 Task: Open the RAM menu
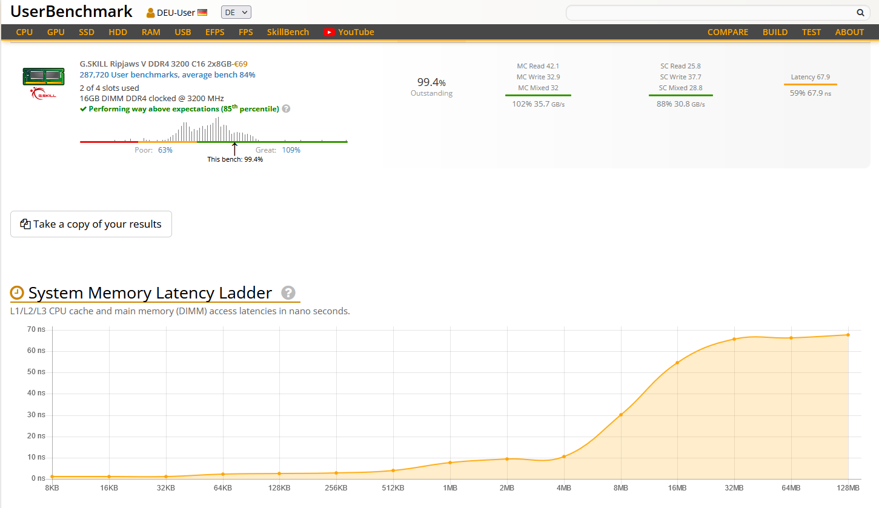pos(151,32)
